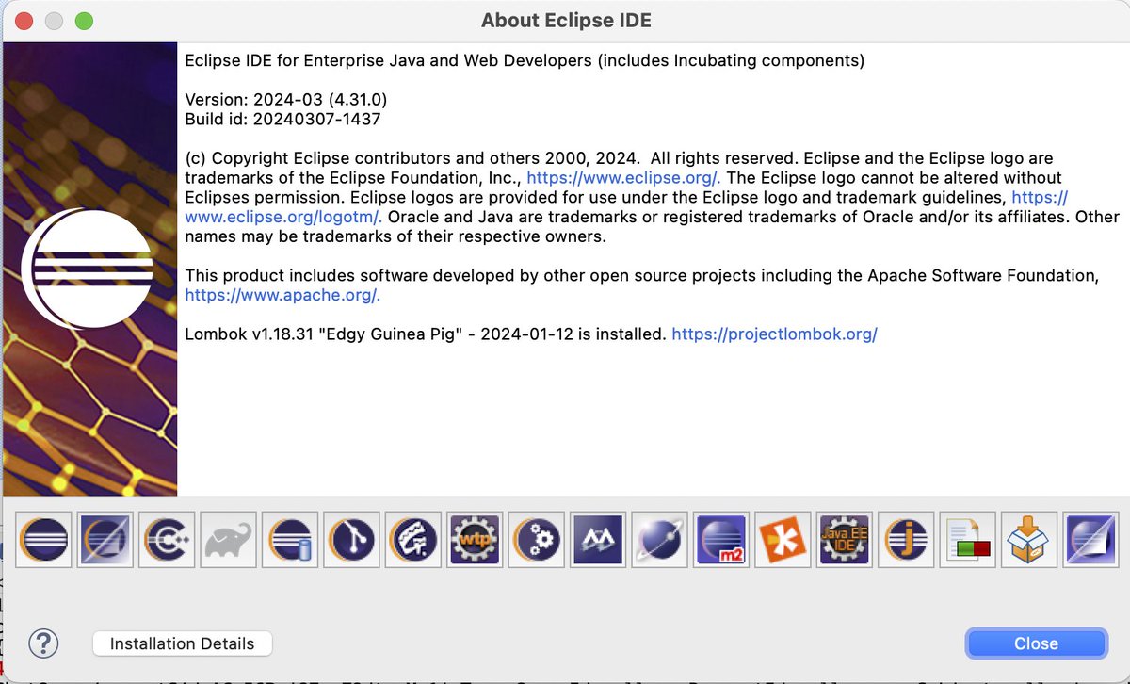Open the Eclipse icon with gears
1130x684 pixels.
pyautogui.click(x=537, y=540)
